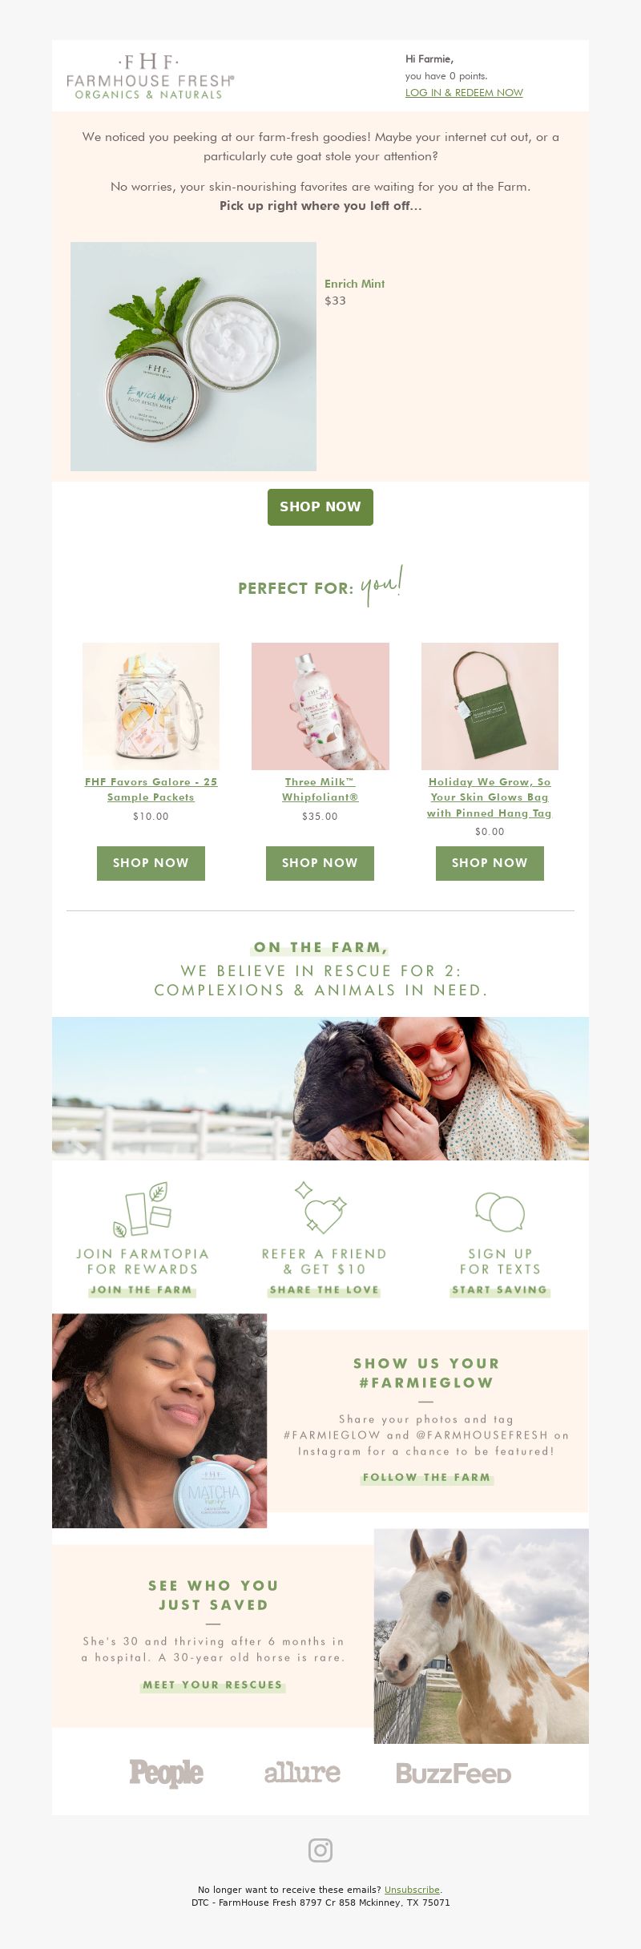Click the People magazine logo
This screenshot has width=641, height=1949.
click(x=167, y=1773)
